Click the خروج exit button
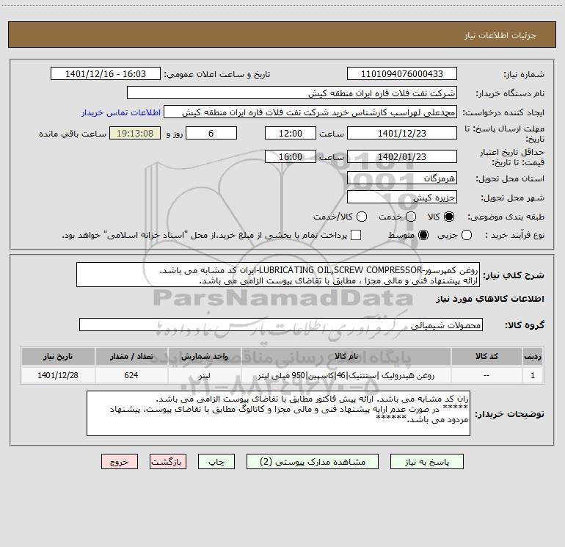The image size is (565, 547). pyautogui.click(x=120, y=462)
